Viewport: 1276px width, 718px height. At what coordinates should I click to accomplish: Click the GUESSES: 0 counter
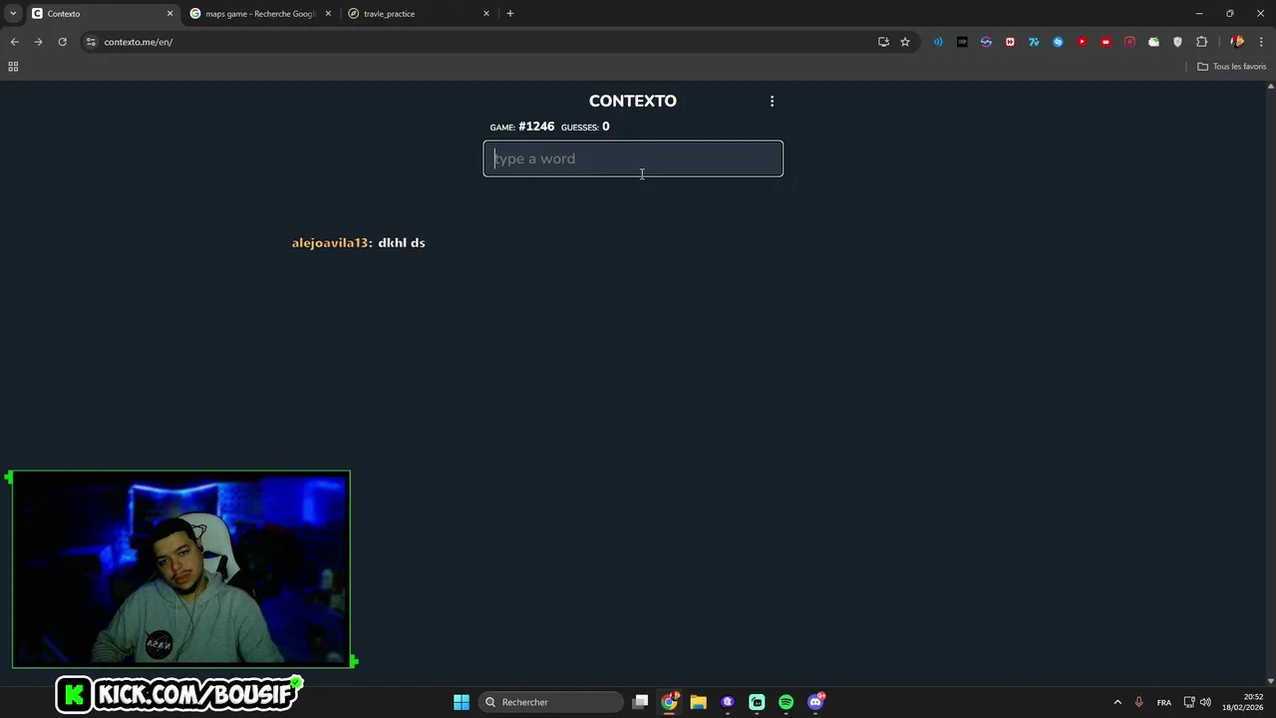(585, 127)
